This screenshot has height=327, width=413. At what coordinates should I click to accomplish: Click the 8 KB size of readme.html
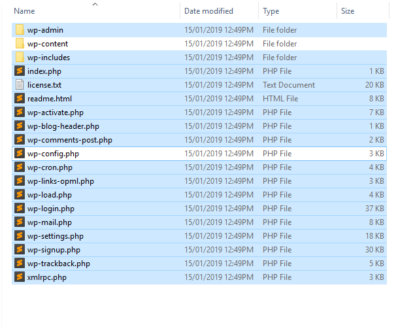tap(376, 99)
